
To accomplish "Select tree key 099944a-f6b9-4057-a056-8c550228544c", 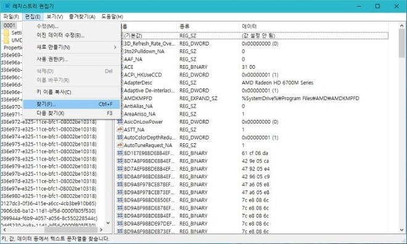I will tap(49, 218).
